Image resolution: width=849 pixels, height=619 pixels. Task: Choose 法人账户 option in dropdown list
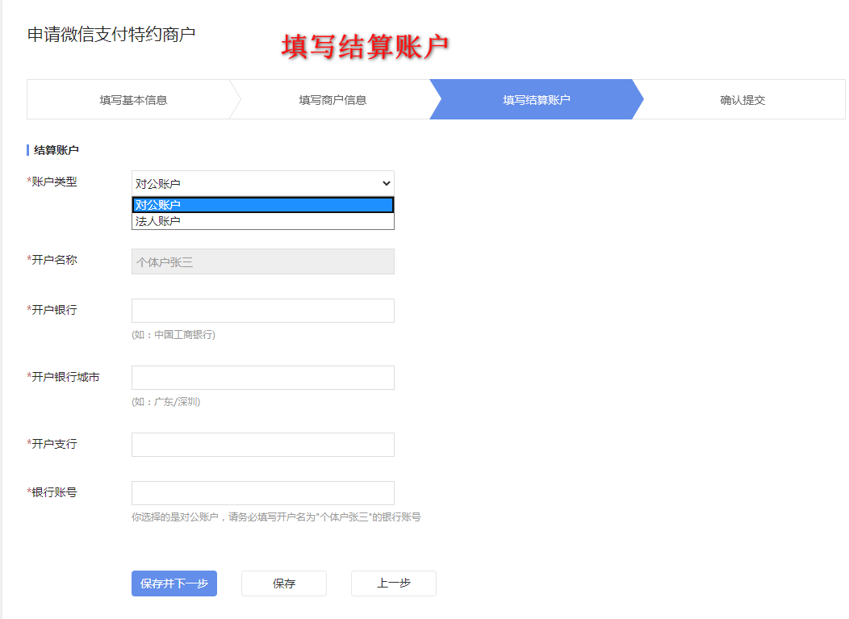click(x=262, y=221)
